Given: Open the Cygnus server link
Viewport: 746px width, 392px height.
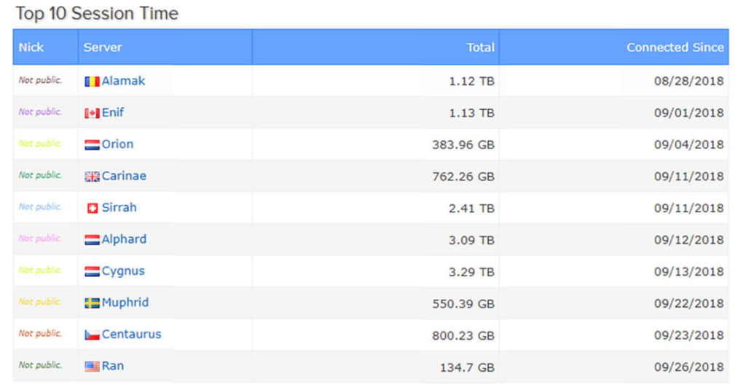Looking at the screenshot, I should click(123, 271).
